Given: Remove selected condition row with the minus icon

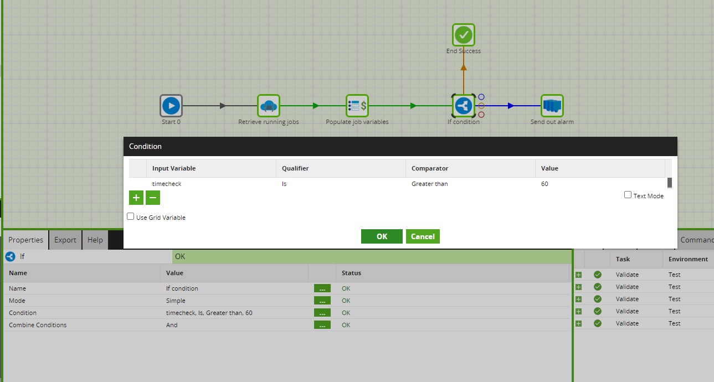Looking at the screenshot, I should click(152, 197).
